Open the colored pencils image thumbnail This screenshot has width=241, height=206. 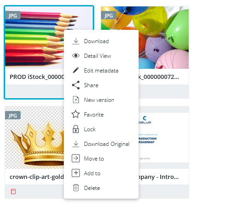34,38
